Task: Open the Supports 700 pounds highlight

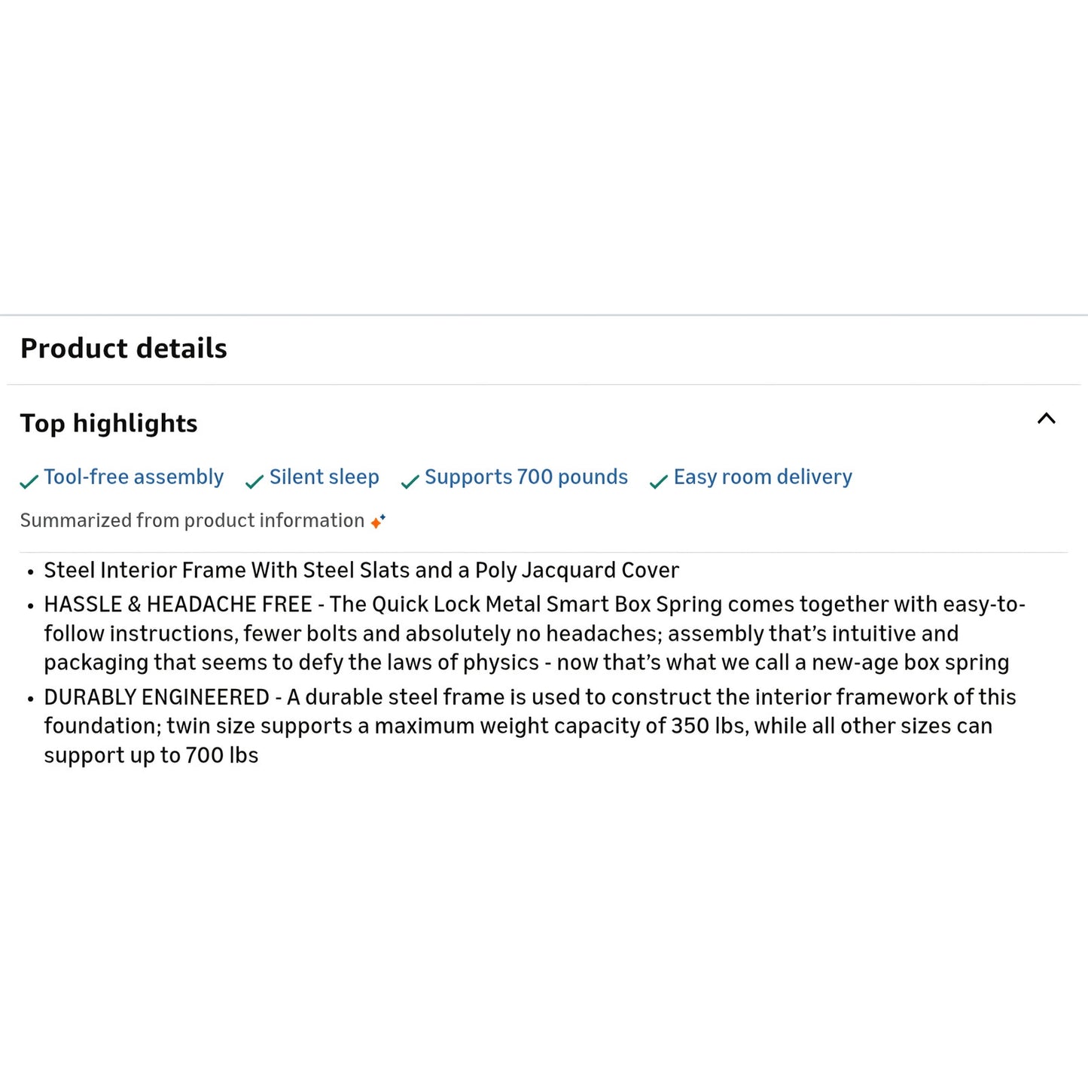Action: coord(526,477)
